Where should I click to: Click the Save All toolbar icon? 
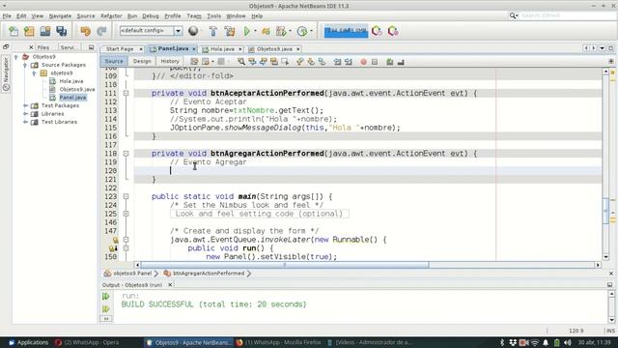(62, 31)
